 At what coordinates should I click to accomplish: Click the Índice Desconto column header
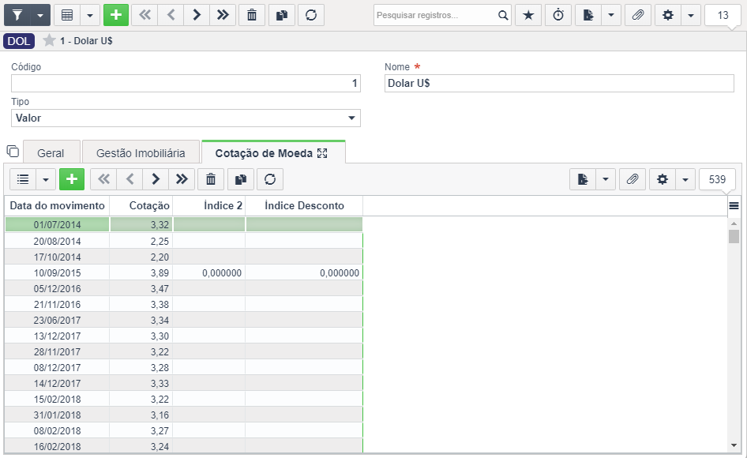tap(304, 206)
